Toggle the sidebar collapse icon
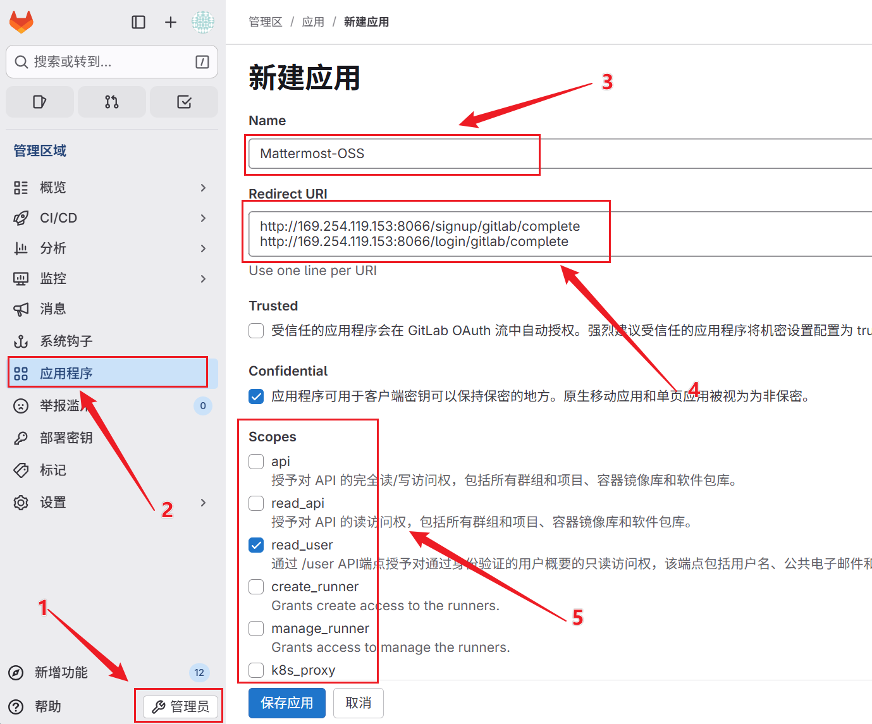The image size is (872, 724). pyautogui.click(x=138, y=22)
